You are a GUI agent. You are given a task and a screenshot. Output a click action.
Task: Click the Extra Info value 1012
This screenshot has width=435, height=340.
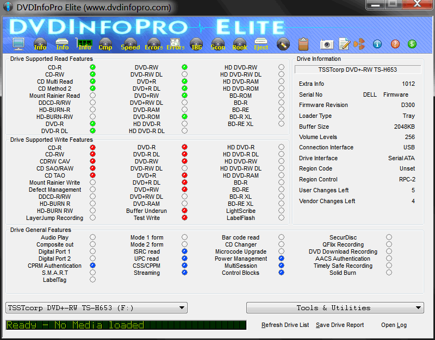pos(408,84)
